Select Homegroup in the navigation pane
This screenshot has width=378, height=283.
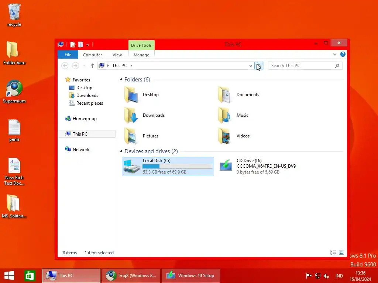(x=81, y=119)
